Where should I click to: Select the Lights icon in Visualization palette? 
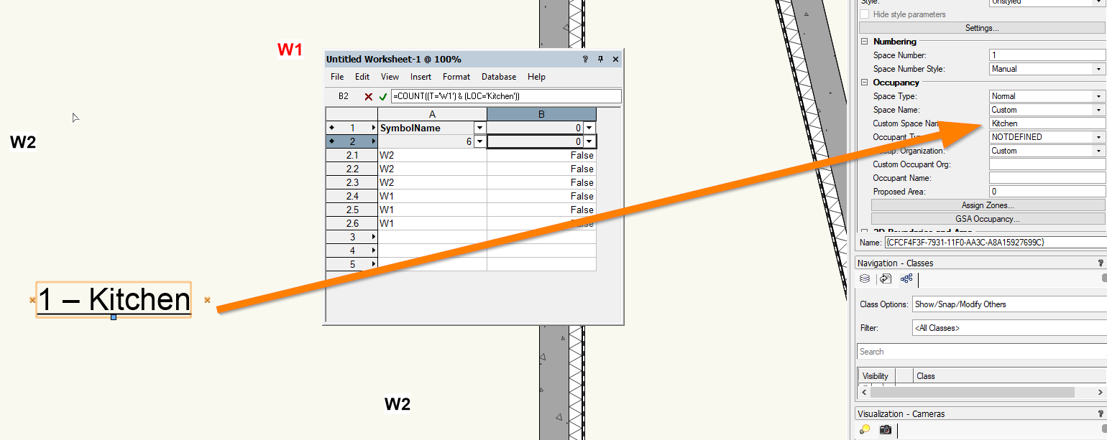click(865, 429)
